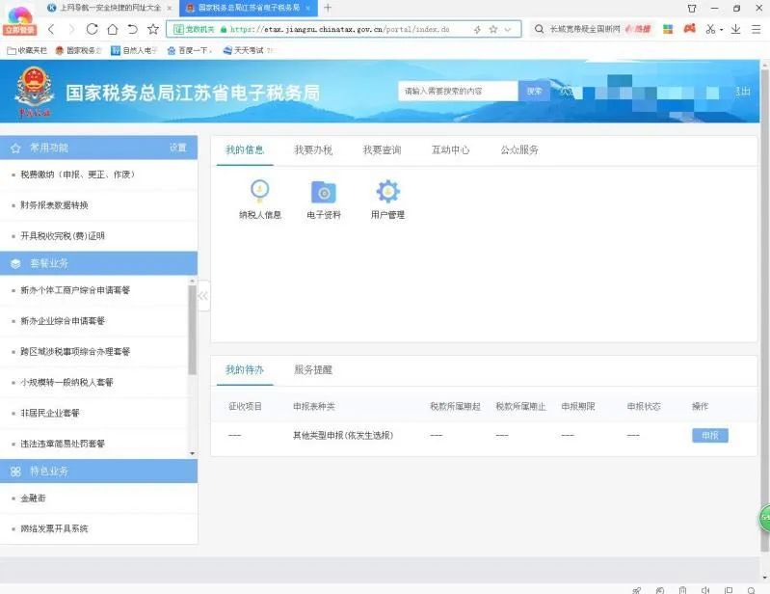Open 财务报表数据转换 link
The image size is (770, 594).
55,204
